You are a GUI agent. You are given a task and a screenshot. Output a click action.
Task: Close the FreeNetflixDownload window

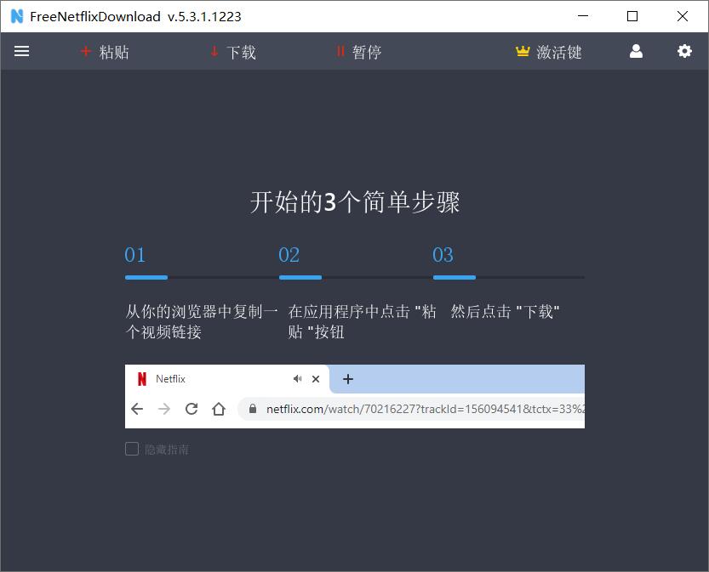[683, 16]
